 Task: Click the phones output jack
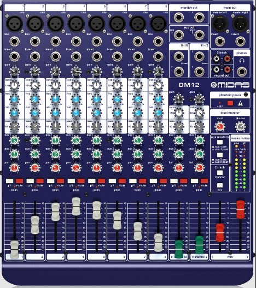tap(242, 72)
